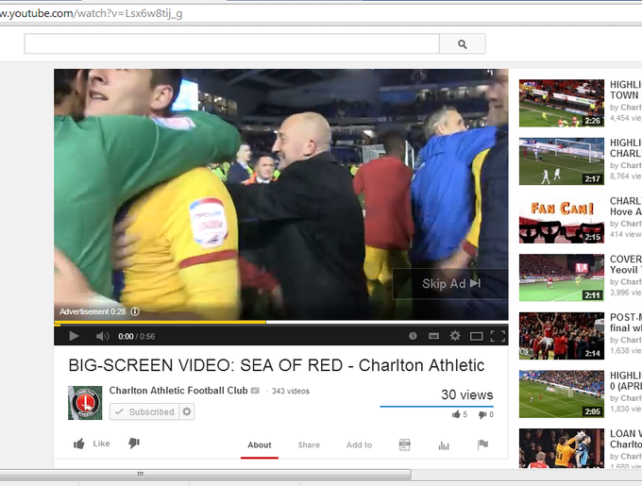Switch to the Share tab
Image resolution: width=642 pixels, height=486 pixels.
tap(309, 444)
